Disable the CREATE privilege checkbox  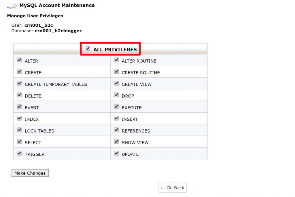(19, 72)
